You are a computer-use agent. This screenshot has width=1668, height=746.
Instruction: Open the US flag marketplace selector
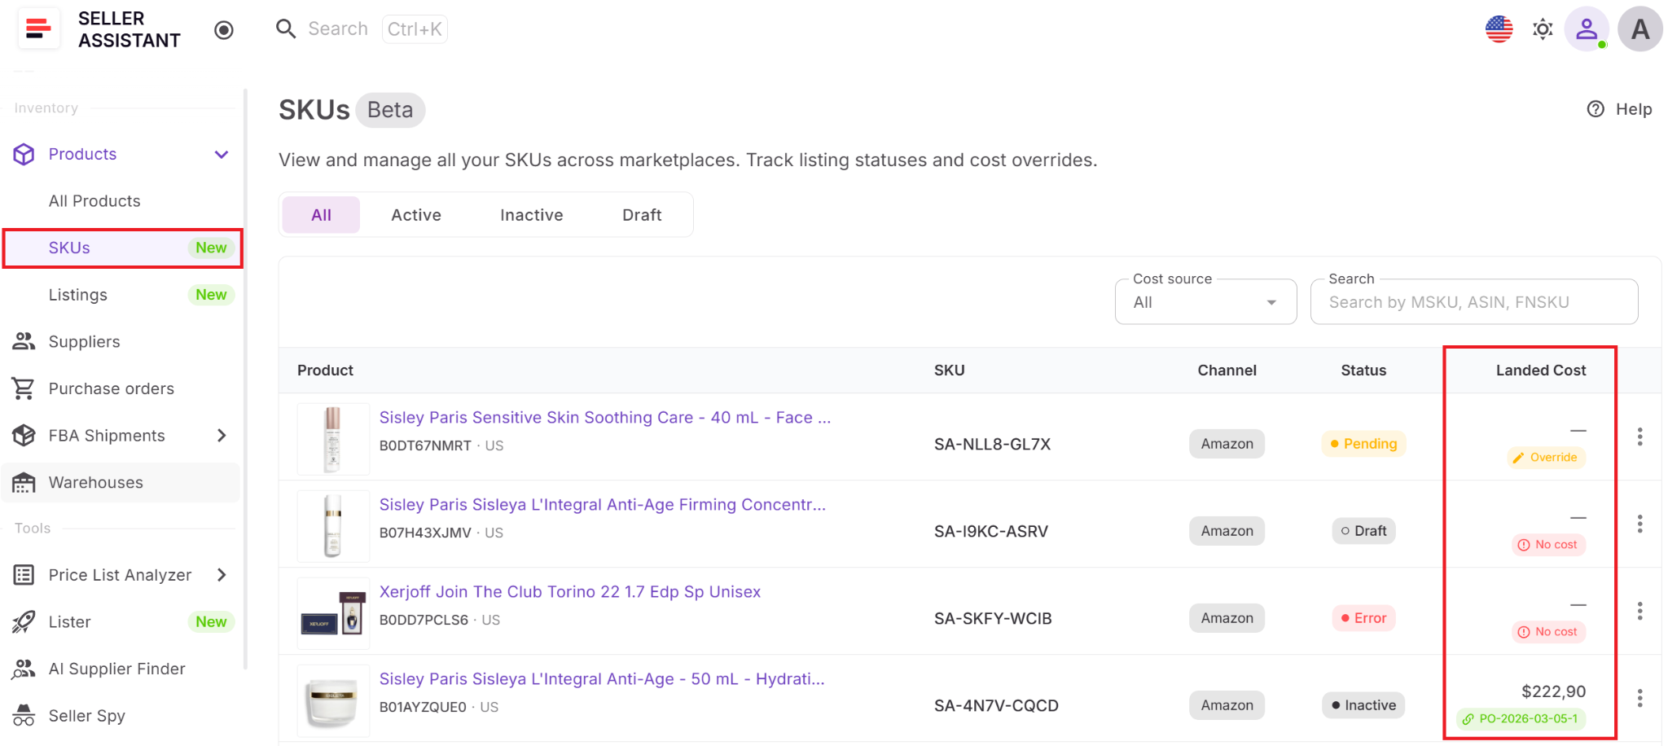tap(1499, 29)
